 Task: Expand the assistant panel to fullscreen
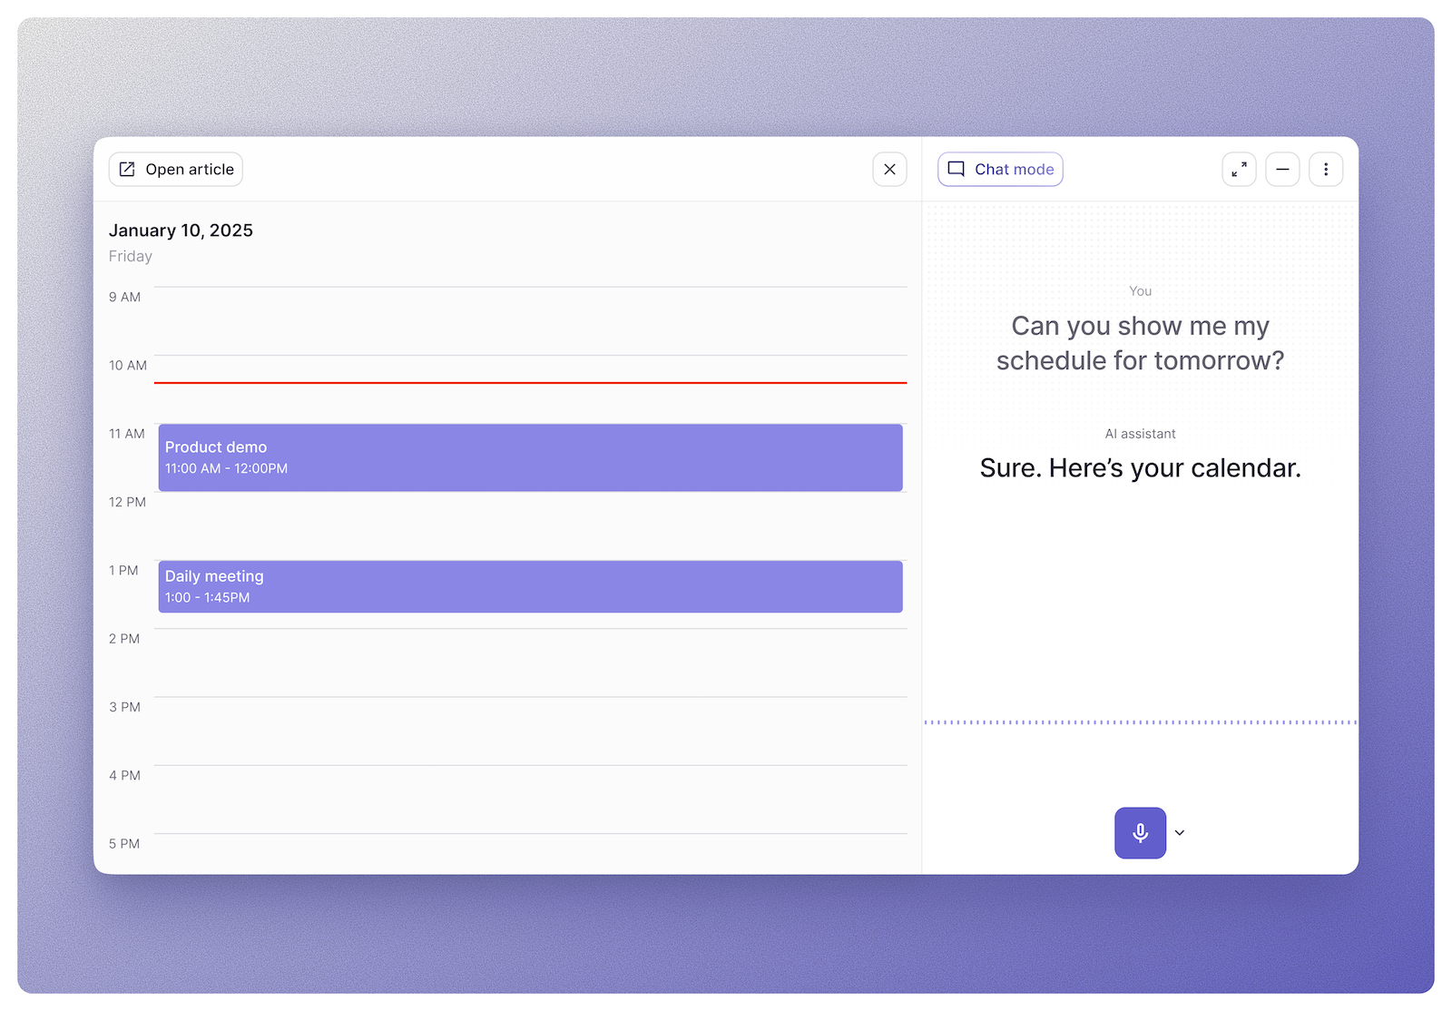[1239, 169]
